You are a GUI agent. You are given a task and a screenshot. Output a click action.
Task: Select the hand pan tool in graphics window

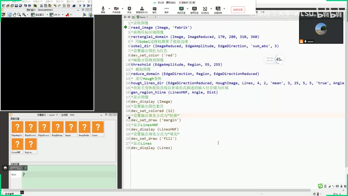tap(14, 15)
